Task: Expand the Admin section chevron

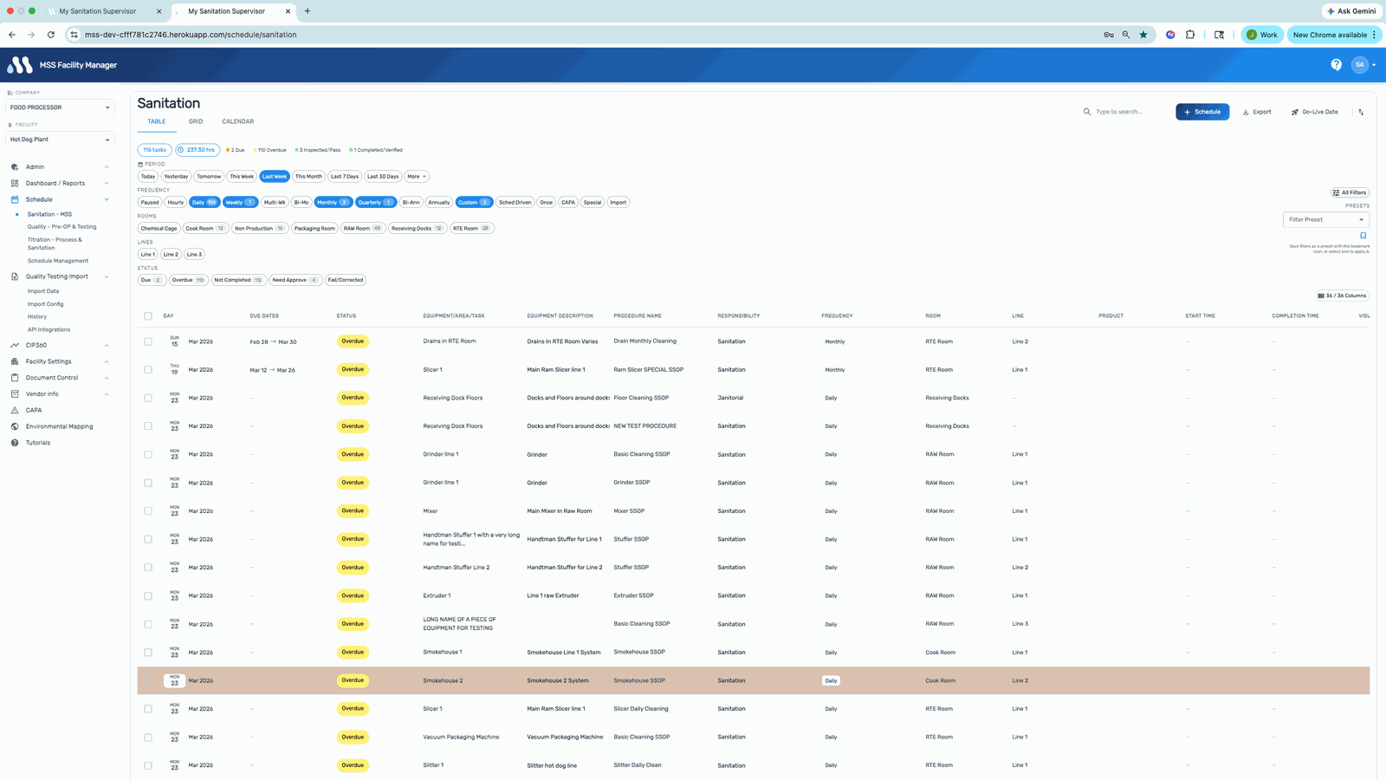Action: coord(107,167)
